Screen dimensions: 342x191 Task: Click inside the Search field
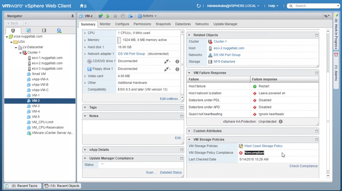314,6
